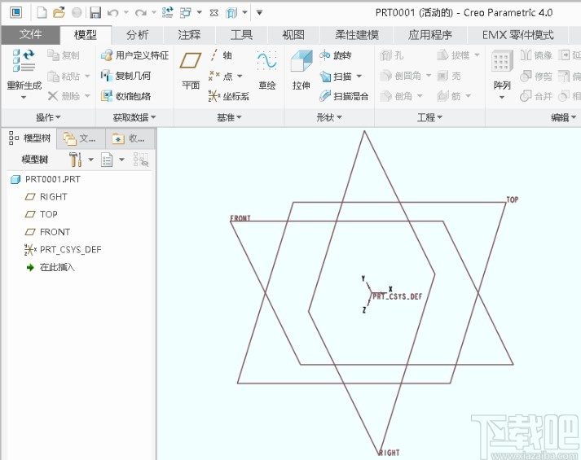
Task: Switch to the 工具 (Tools) tab
Action: (x=241, y=35)
